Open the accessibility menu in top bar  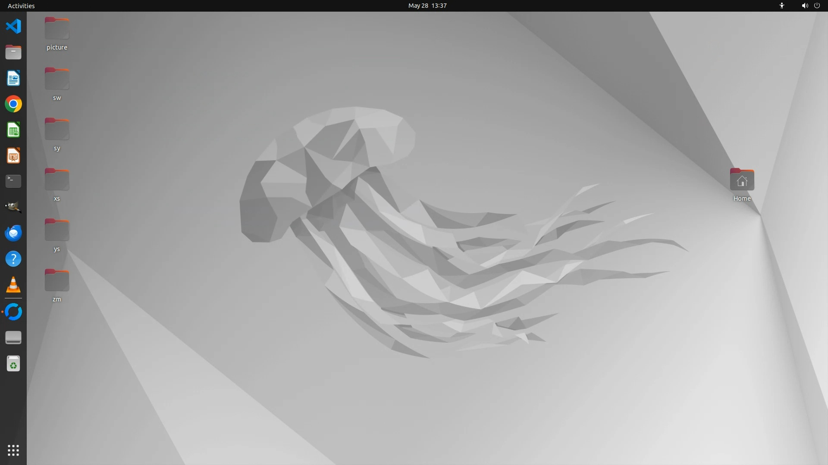tap(781, 6)
